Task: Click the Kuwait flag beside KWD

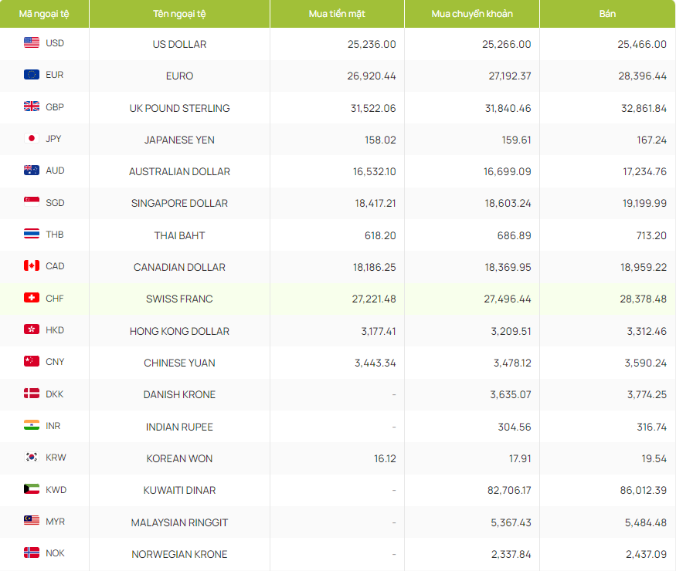Action: (32, 489)
